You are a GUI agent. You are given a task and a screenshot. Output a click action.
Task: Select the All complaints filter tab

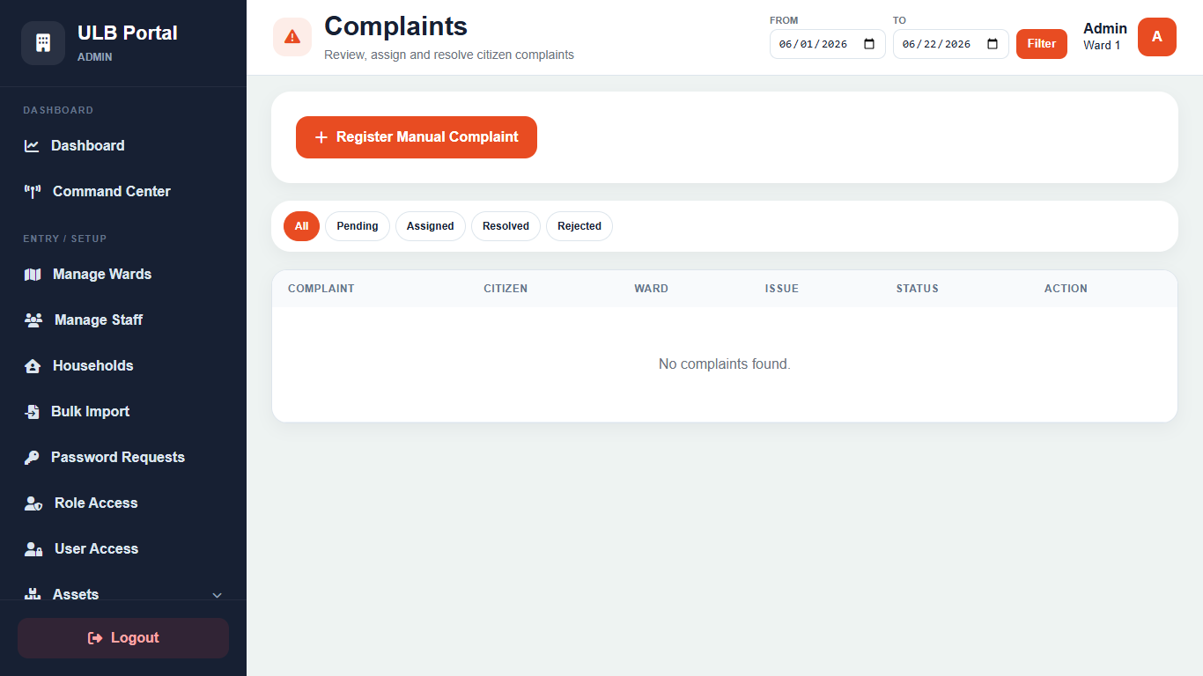301,226
